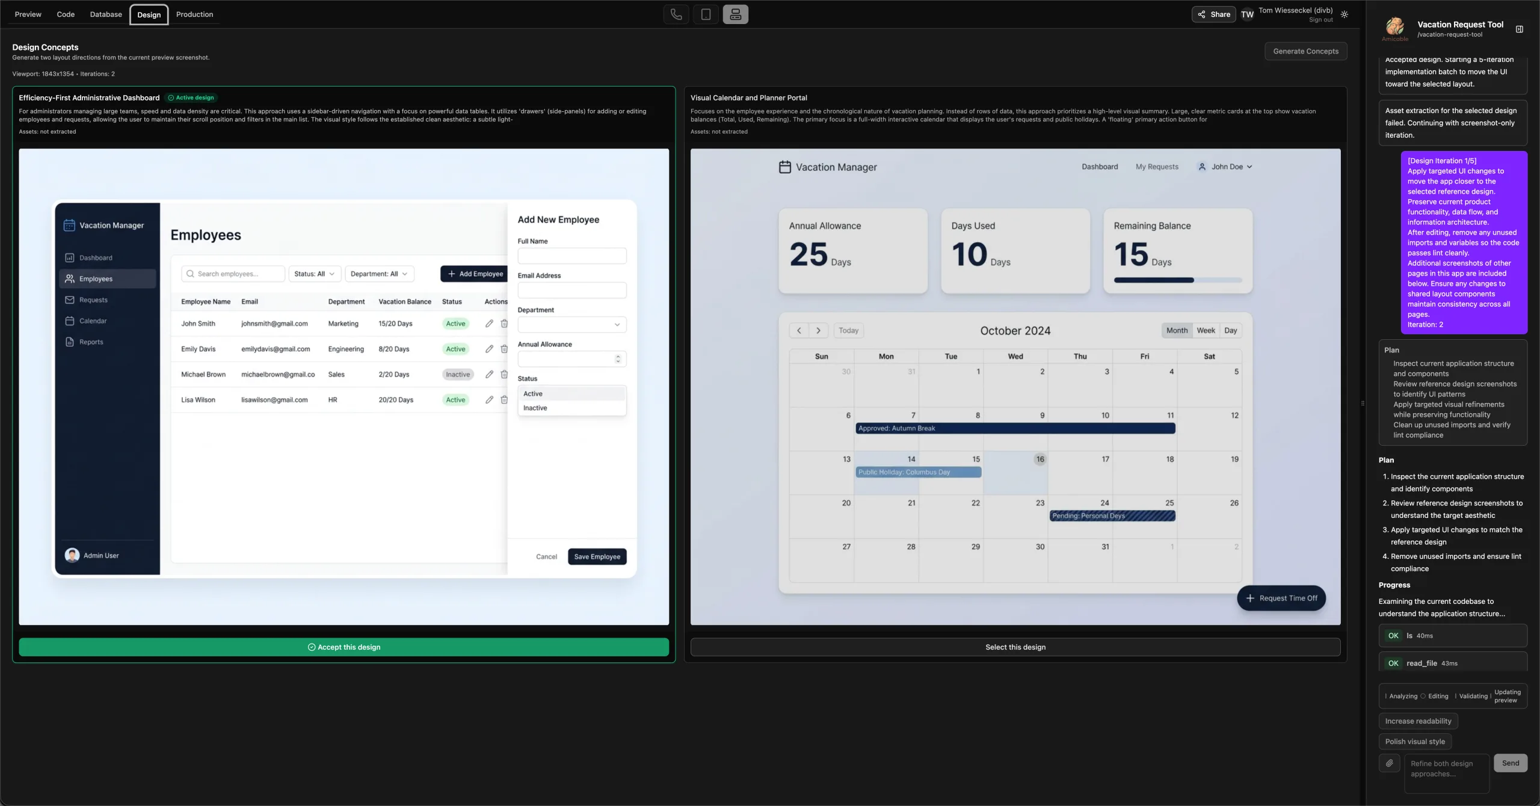Open the Database tab

[106, 14]
